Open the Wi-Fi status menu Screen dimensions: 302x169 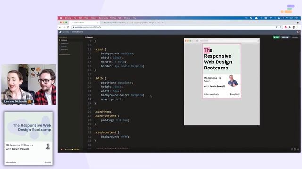(x=270, y=18)
